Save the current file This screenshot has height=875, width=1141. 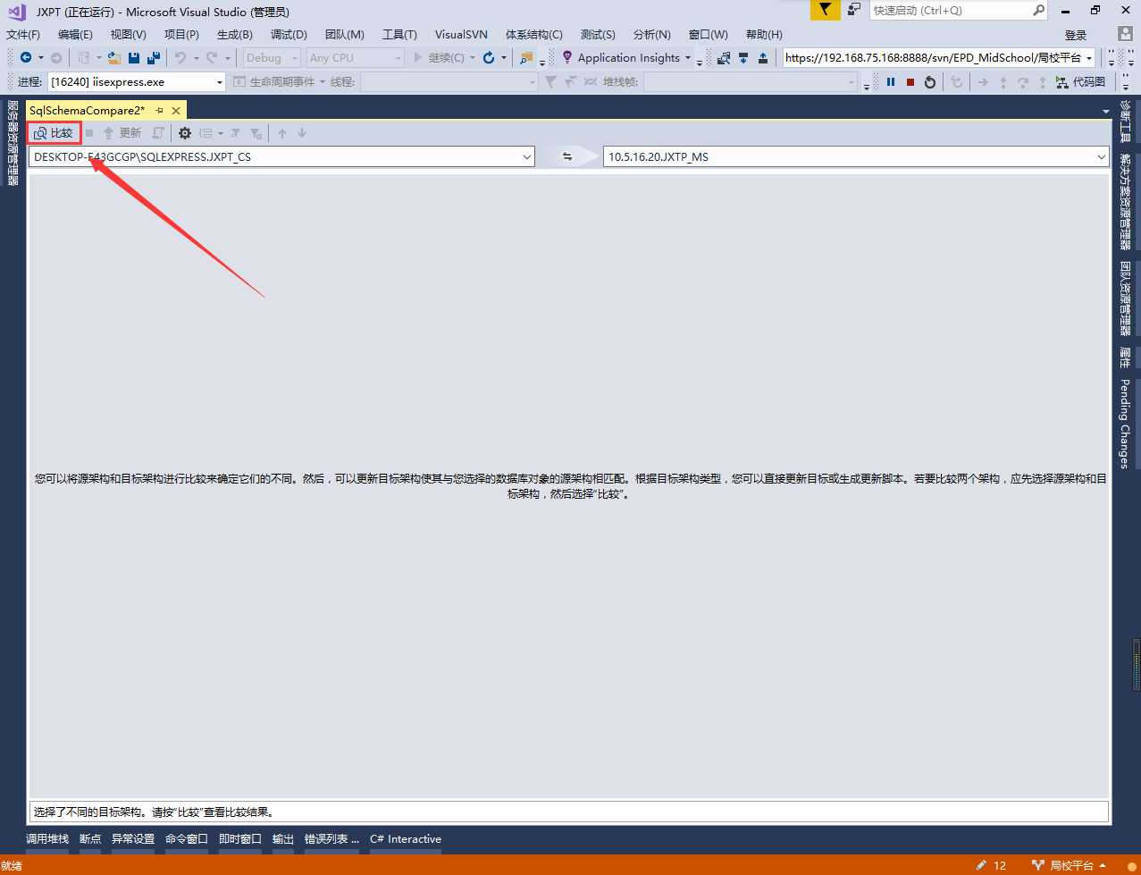134,57
